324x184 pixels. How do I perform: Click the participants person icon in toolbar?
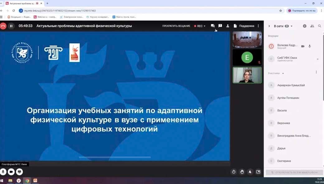pyautogui.click(x=227, y=26)
